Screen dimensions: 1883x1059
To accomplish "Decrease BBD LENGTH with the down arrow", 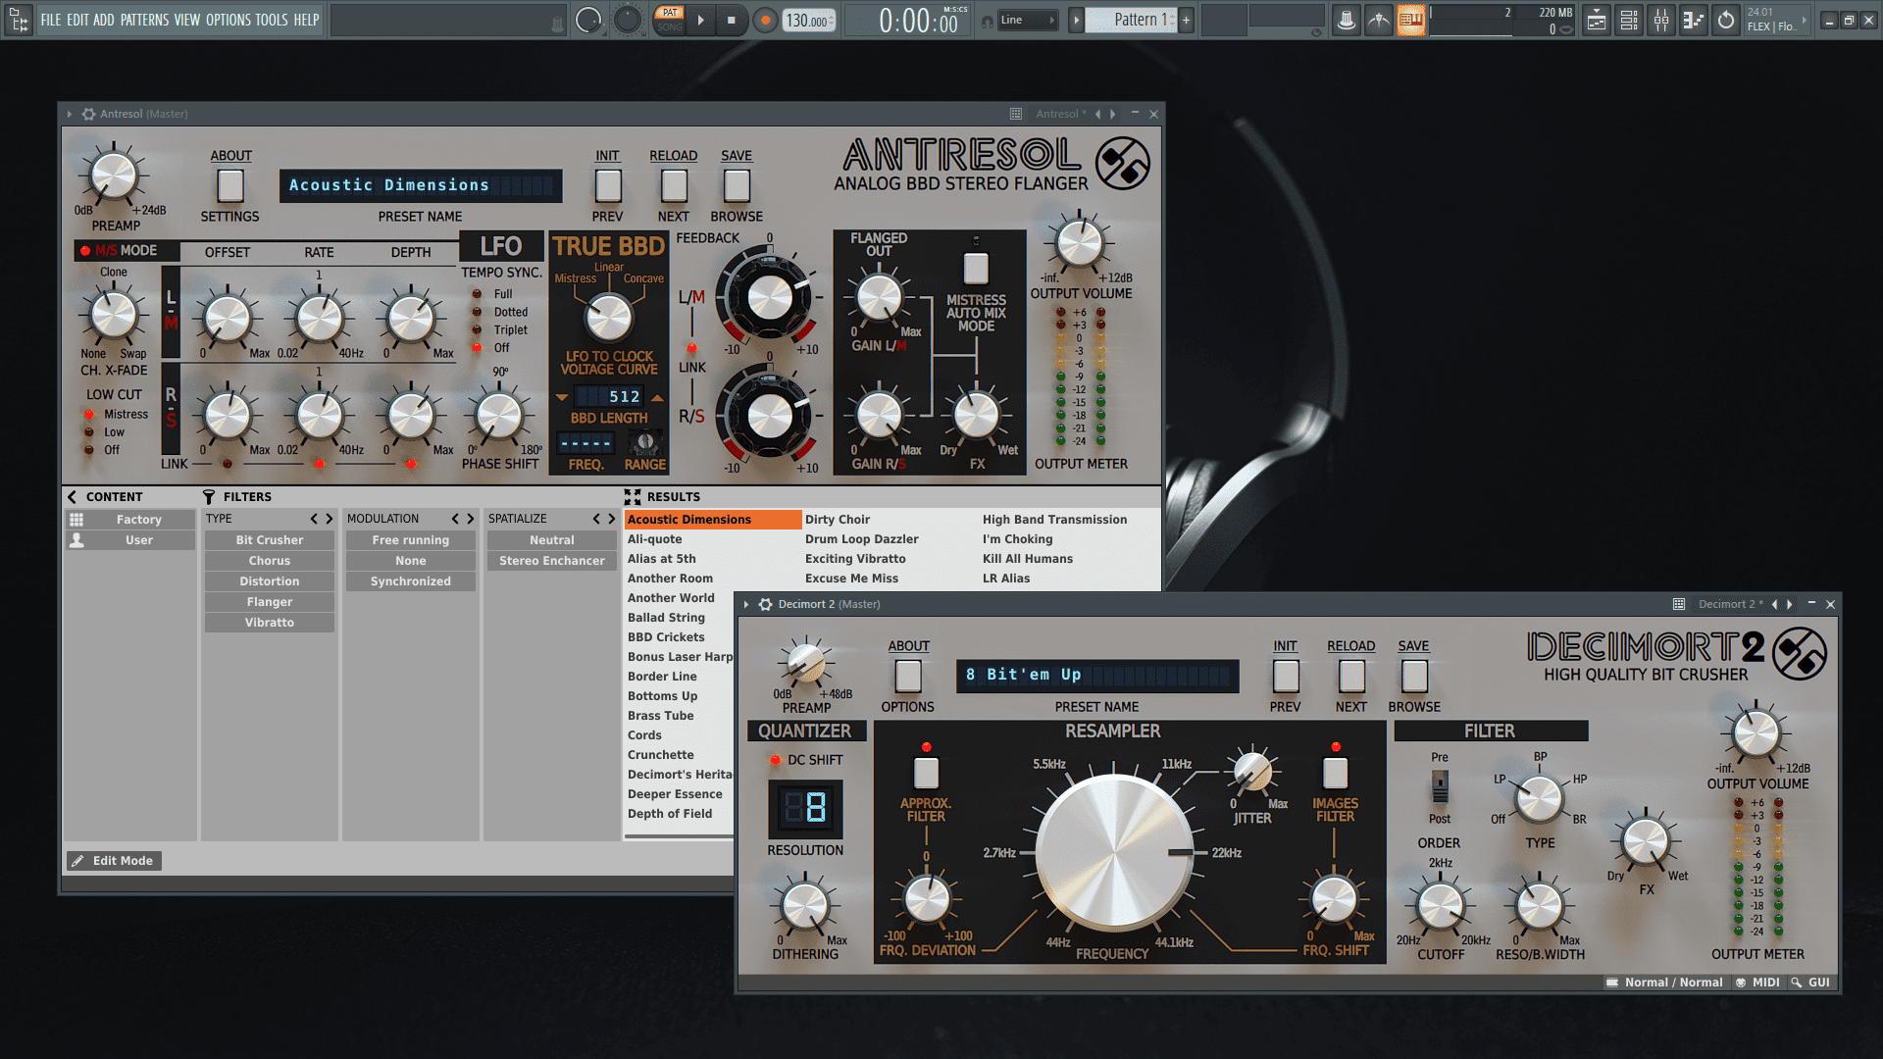I will coord(562,397).
